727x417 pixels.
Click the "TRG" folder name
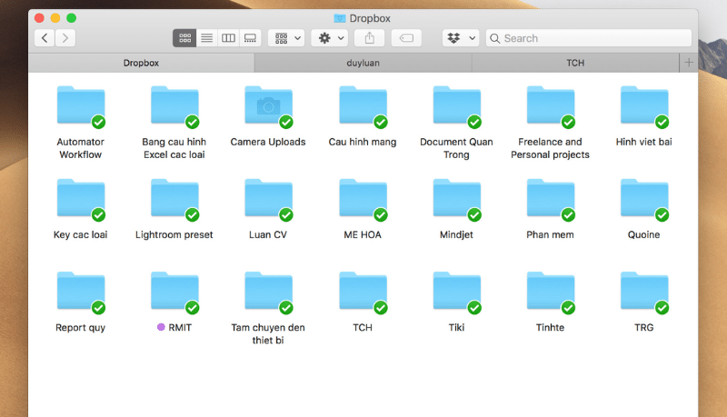(644, 328)
